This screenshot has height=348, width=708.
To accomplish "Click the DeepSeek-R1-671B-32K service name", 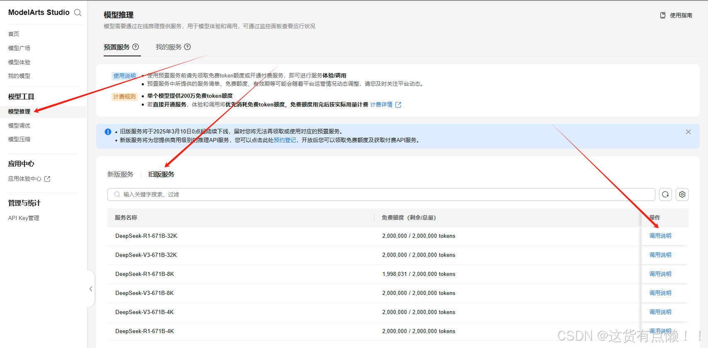I will point(146,236).
